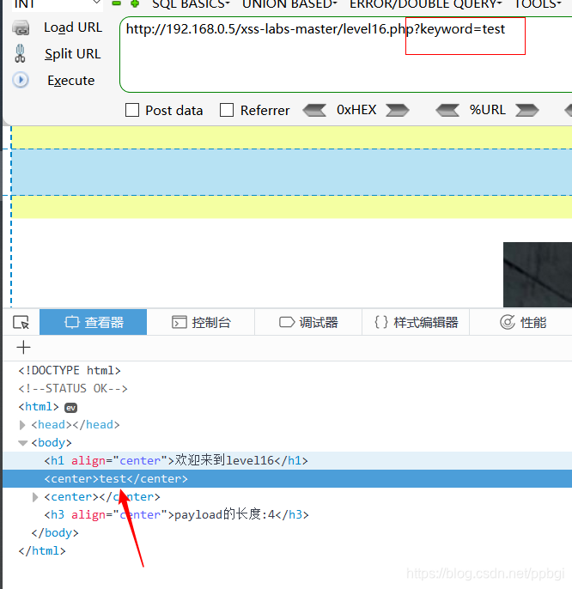Screen dimensions: 572x589
Task: Select the STATUS OK comment line
Action: point(73,388)
